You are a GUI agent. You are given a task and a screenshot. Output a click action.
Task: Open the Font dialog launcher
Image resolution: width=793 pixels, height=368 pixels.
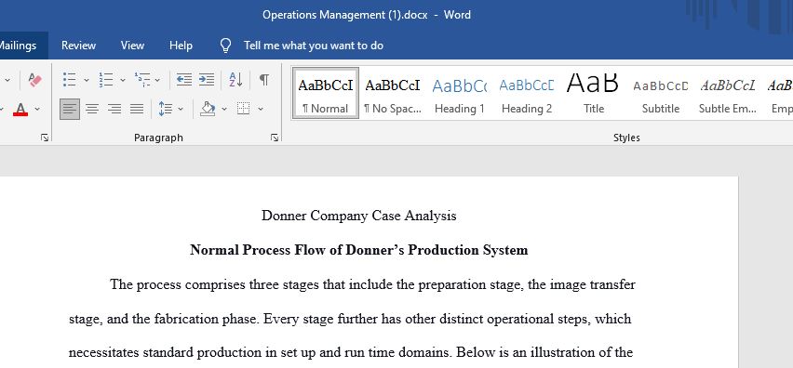(45, 138)
